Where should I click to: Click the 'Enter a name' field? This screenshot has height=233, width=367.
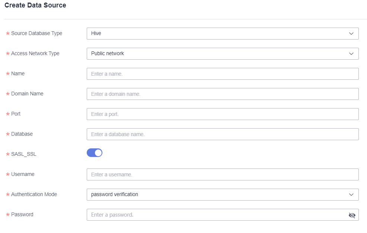[222, 74]
